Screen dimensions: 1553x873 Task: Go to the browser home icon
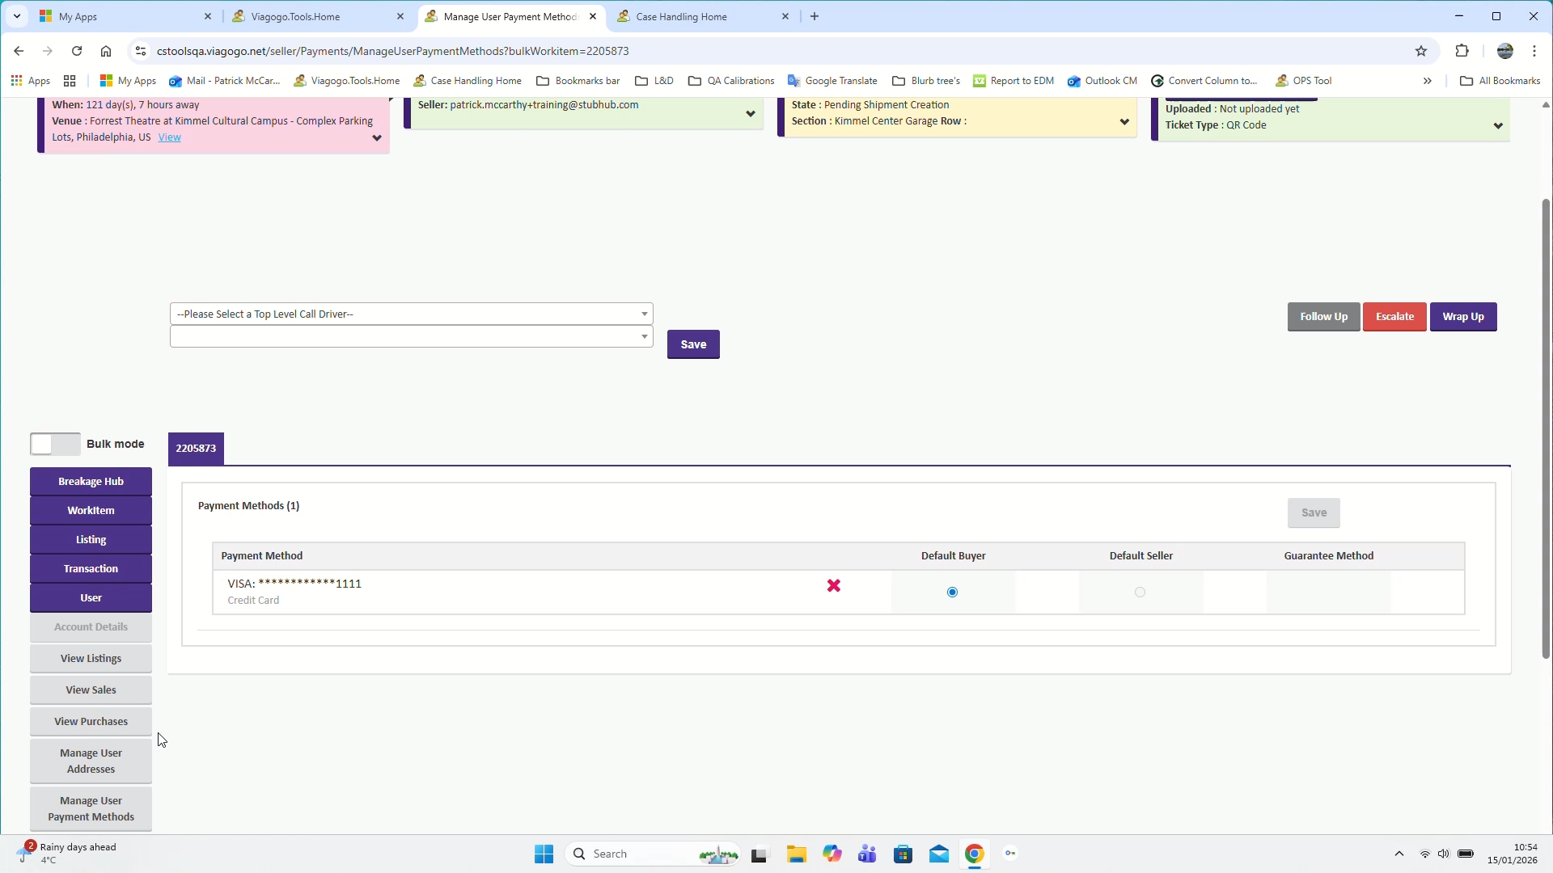106,51
